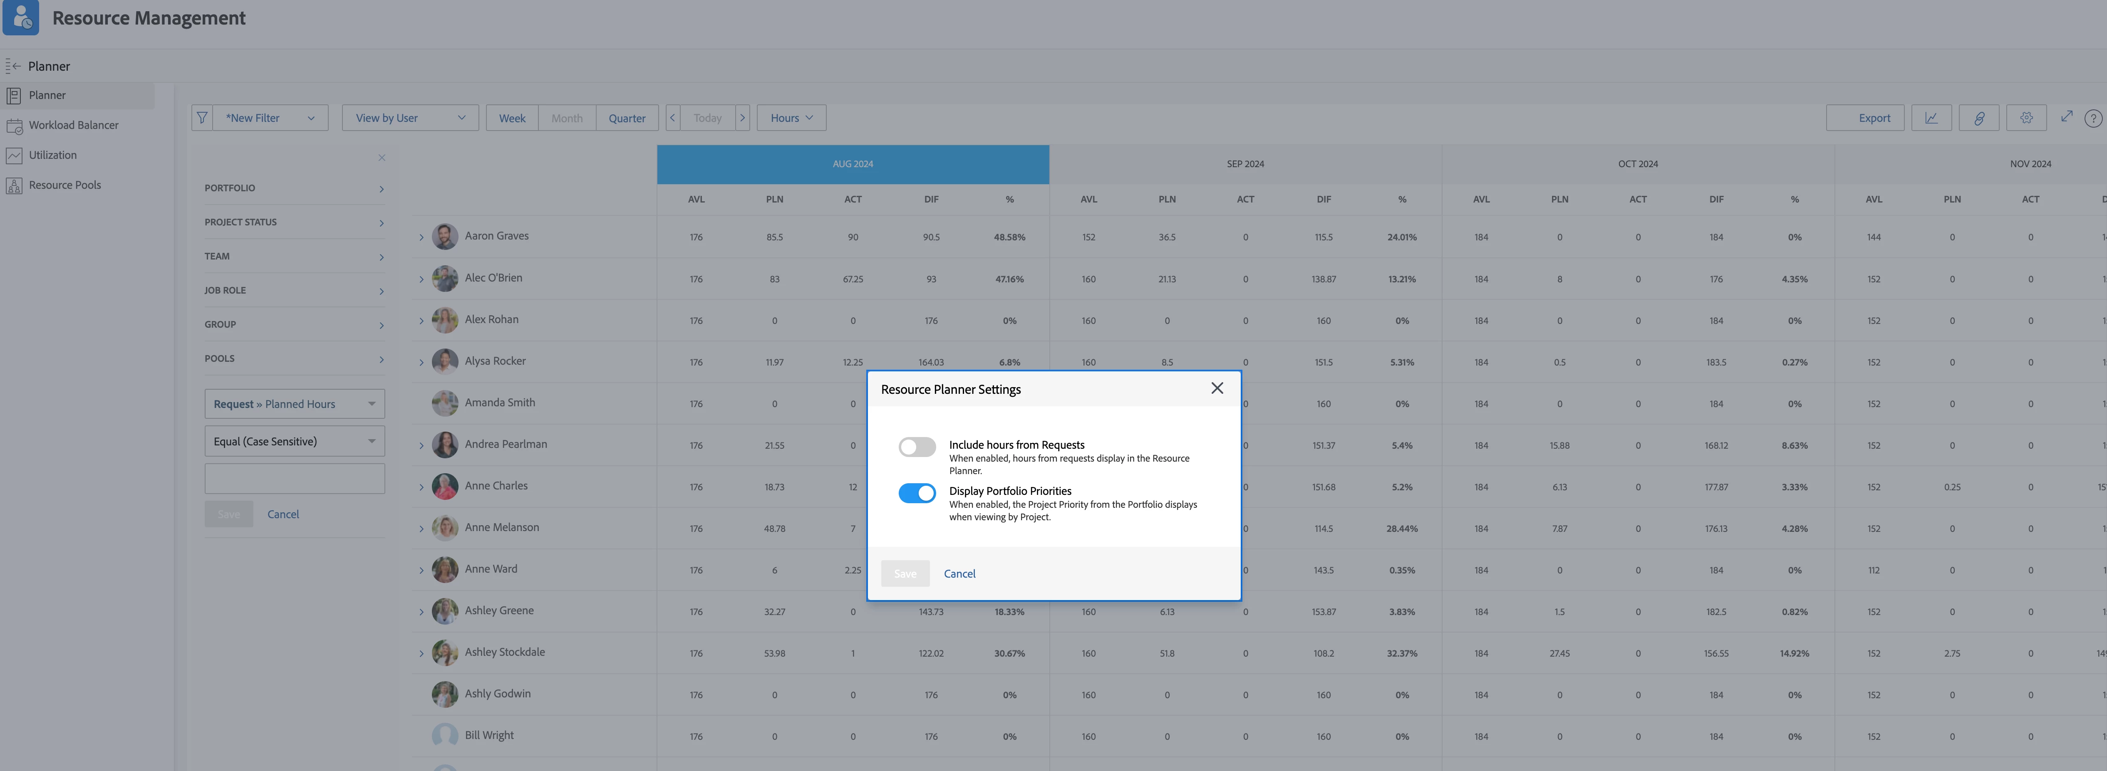
Task: Open Workload Balancer in the sidebar
Action: click(74, 125)
